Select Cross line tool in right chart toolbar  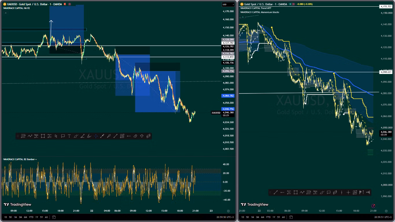tap(348, 192)
